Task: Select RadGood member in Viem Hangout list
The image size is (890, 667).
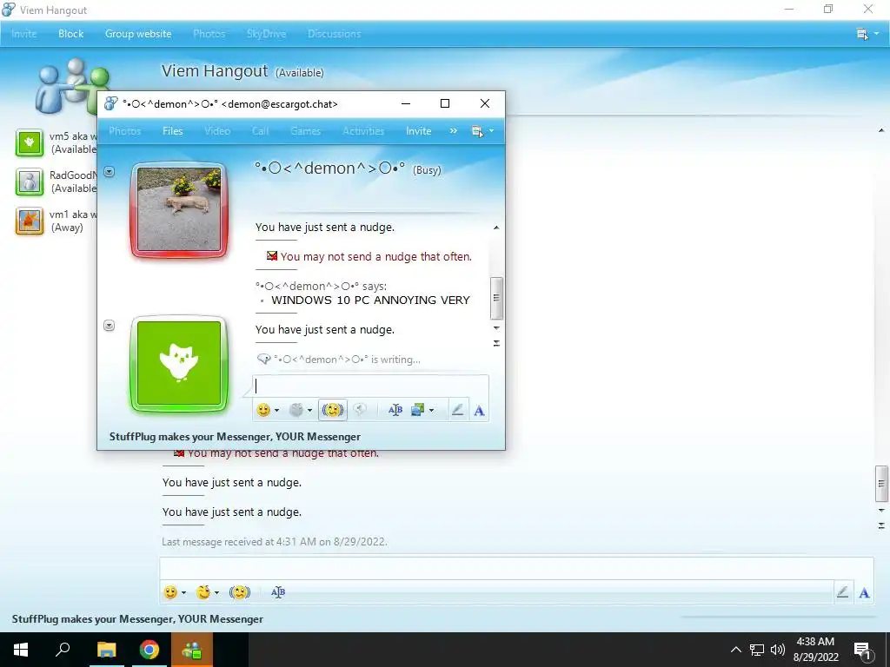Action: 55,182
